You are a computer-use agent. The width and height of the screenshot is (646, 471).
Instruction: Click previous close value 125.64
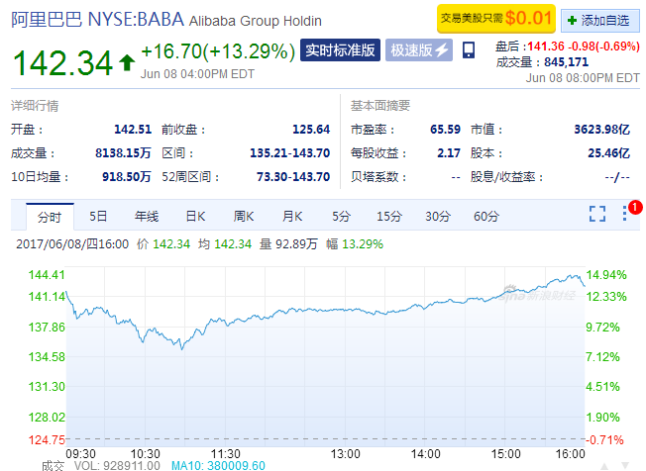pyautogui.click(x=311, y=130)
